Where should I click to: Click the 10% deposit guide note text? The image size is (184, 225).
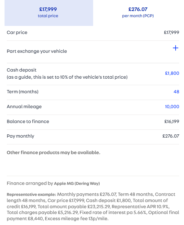tap(67, 77)
